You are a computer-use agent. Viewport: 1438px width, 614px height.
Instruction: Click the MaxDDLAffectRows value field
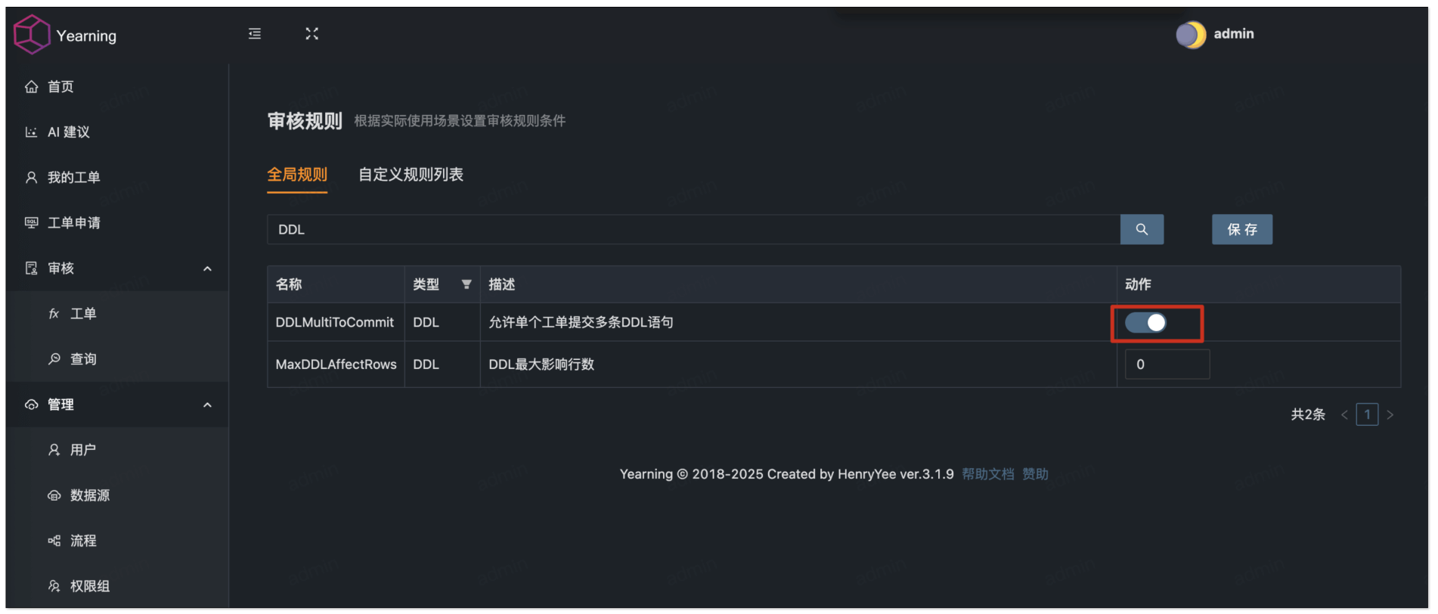pyautogui.click(x=1167, y=364)
